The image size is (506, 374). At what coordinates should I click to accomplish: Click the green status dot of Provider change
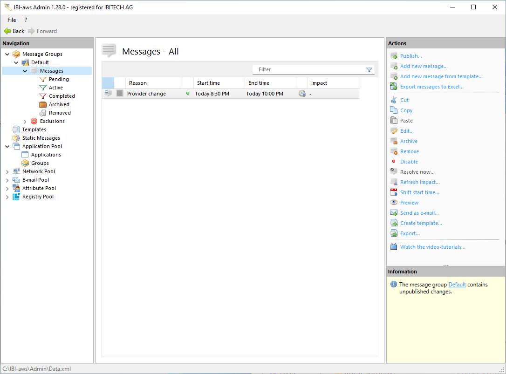point(188,94)
